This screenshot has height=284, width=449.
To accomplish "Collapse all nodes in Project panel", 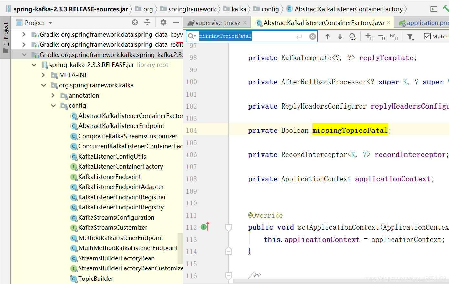I will (147, 22).
